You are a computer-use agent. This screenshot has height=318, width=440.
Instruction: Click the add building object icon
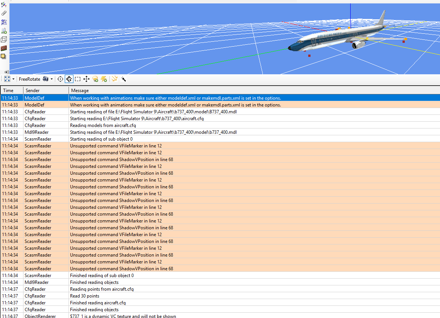pyautogui.click(x=4, y=31)
